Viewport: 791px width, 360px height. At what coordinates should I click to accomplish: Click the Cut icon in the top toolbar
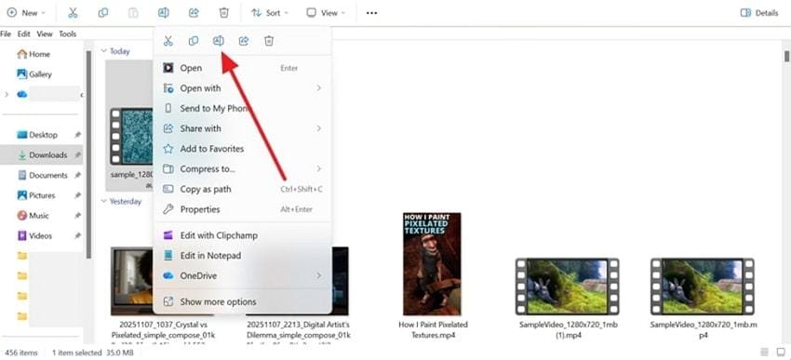[73, 13]
